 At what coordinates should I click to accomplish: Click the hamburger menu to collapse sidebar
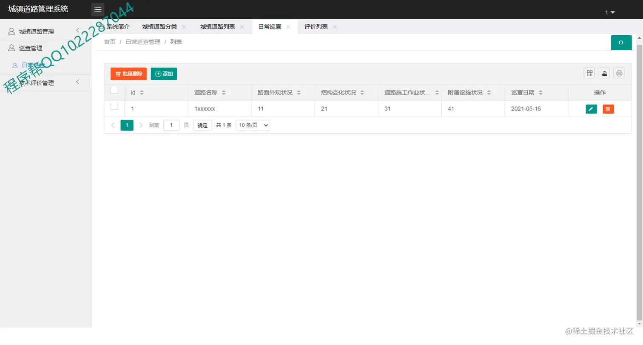(97, 9)
